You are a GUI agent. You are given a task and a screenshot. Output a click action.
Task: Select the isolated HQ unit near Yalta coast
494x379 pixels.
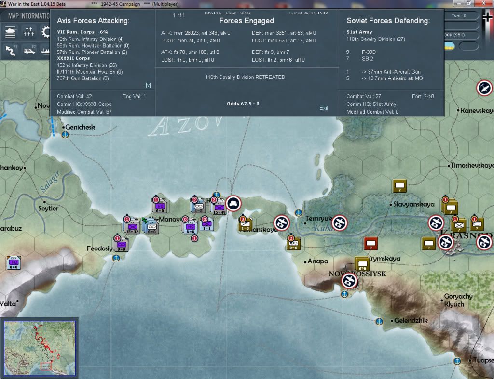click(x=14, y=262)
